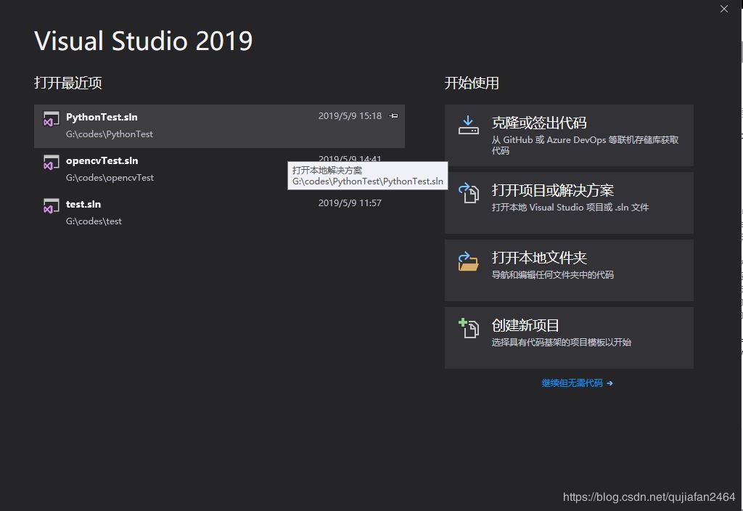The height and width of the screenshot is (511, 743).
Task: Click the new project plus icon beside 创建新项目
Action: coord(468,328)
